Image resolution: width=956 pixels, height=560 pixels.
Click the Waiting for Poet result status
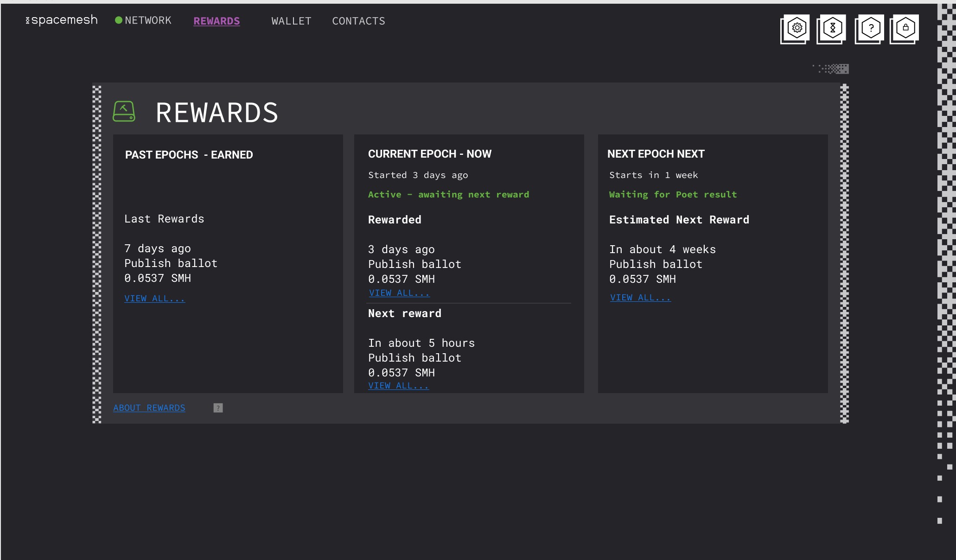[x=673, y=194]
